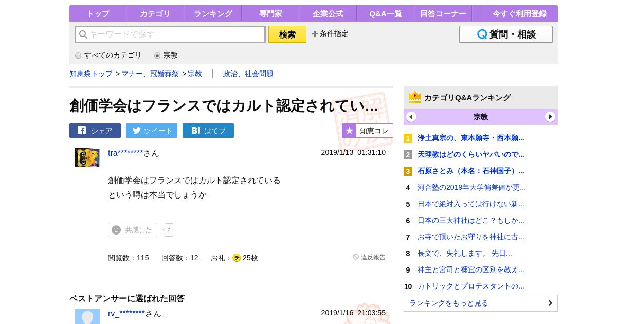
Task: Open ranking item 河合塾の2019年大学偏差値が更...
Action: tap(471, 187)
